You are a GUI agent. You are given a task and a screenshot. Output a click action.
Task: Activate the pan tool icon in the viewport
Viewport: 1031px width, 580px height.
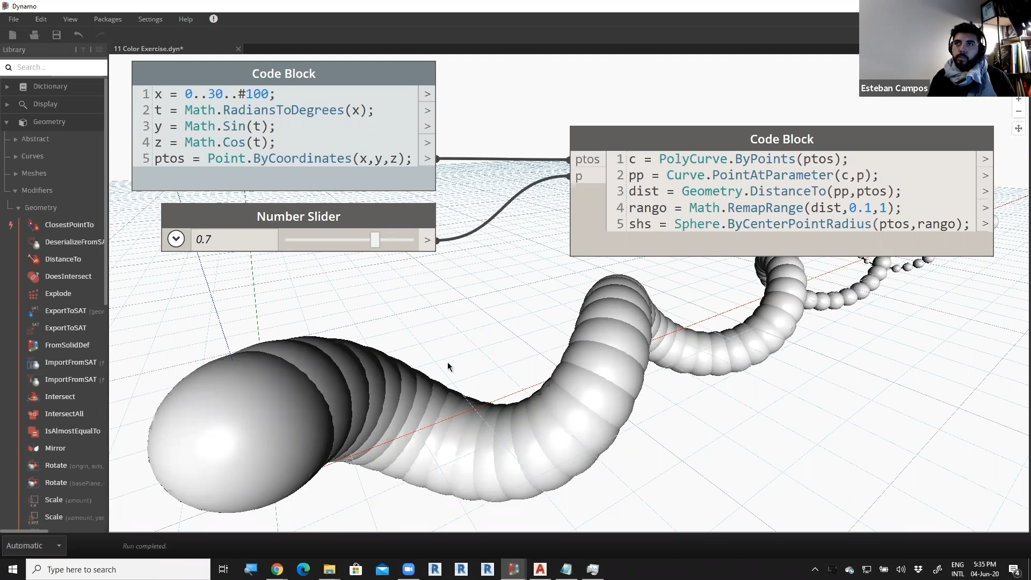tap(1018, 128)
